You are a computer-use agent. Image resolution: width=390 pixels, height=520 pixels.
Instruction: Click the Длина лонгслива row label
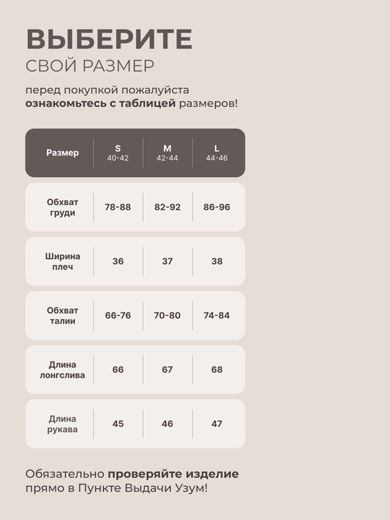62,370
